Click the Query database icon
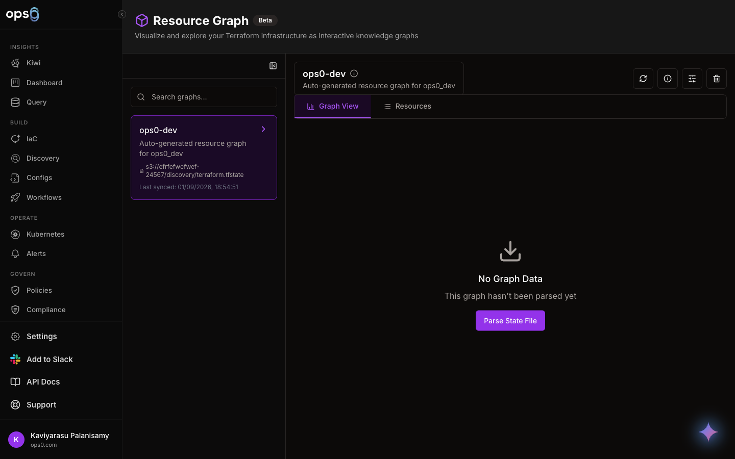 tap(15, 102)
